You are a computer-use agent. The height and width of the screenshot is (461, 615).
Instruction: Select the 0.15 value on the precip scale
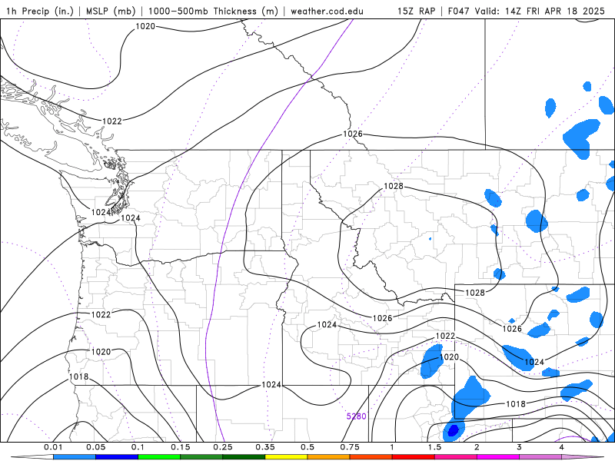[x=181, y=447]
